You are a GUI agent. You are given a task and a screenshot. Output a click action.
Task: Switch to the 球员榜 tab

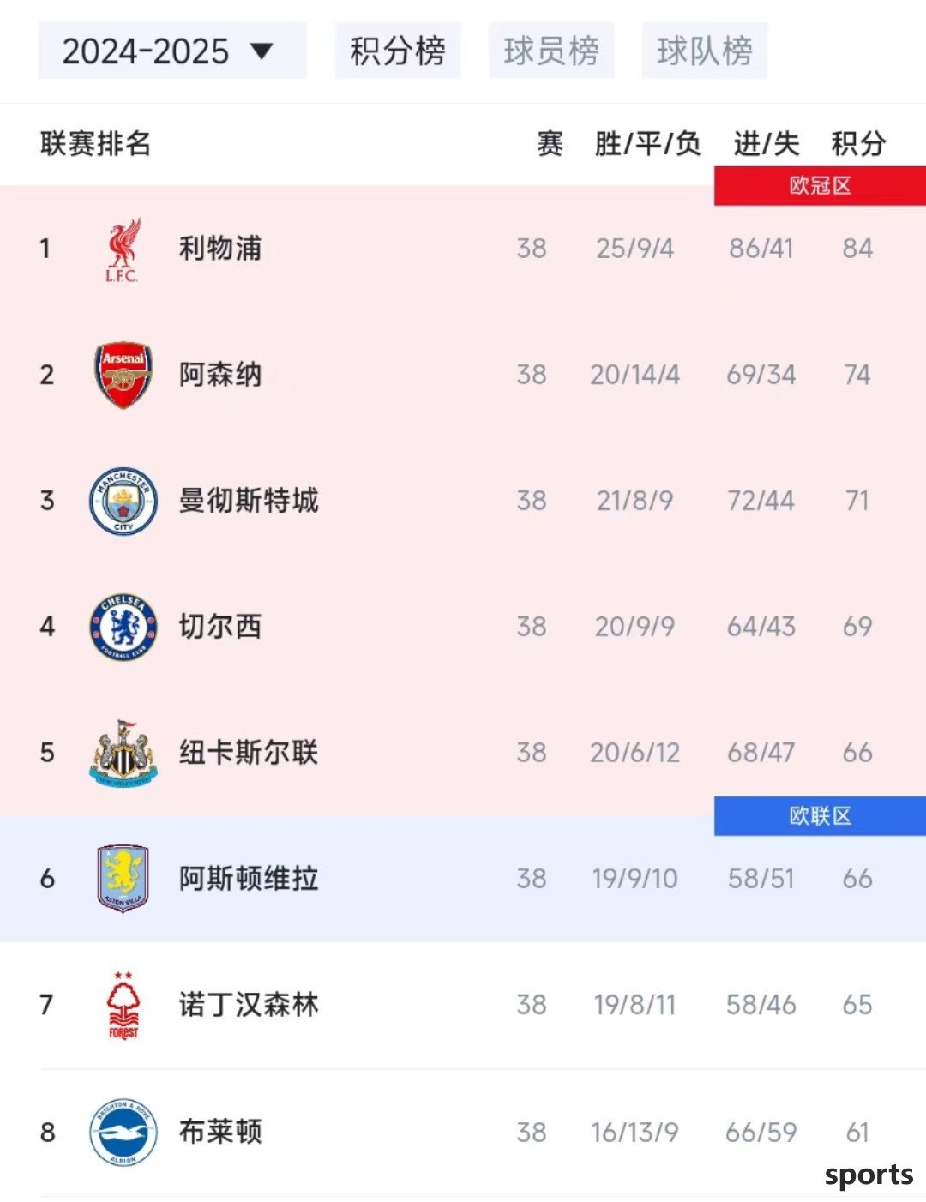551,51
